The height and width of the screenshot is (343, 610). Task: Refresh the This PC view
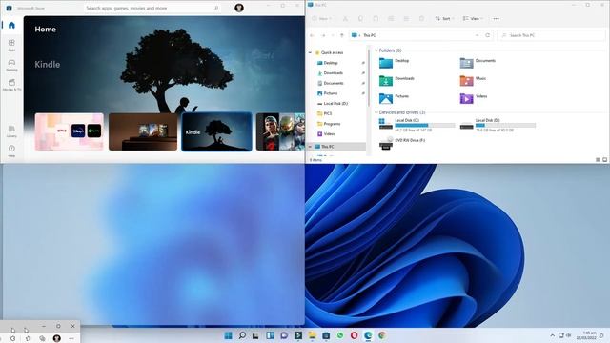pos(487,35)
